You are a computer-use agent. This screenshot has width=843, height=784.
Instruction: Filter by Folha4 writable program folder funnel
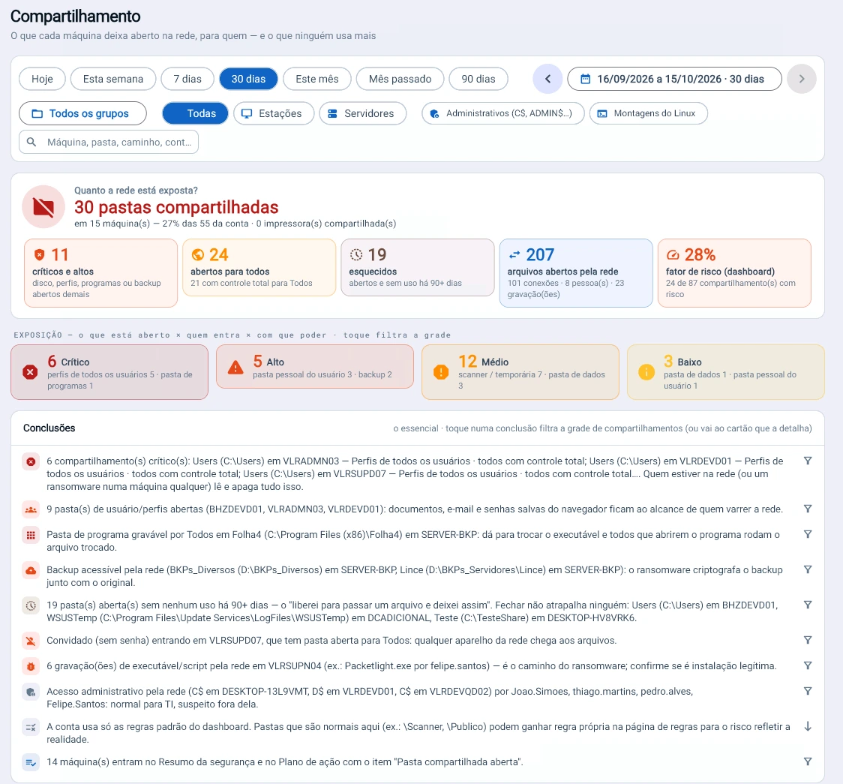pyautogui.click(x=808, y=534)
